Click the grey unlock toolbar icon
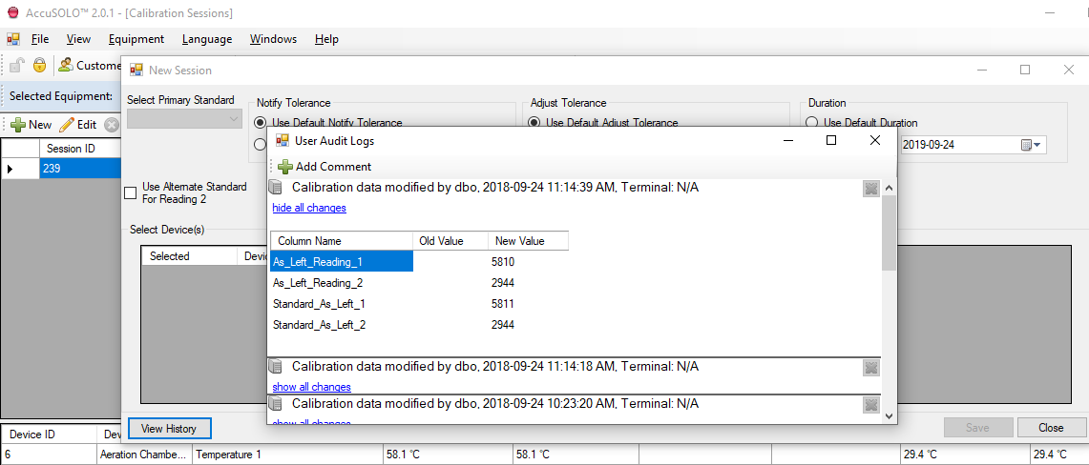The height and width of the screenshot is (465, 1089). [x=17, y=66]
